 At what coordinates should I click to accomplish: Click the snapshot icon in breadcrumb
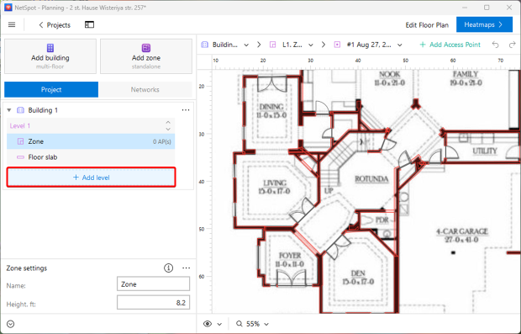pyautogui.click(x=337, y=45)
